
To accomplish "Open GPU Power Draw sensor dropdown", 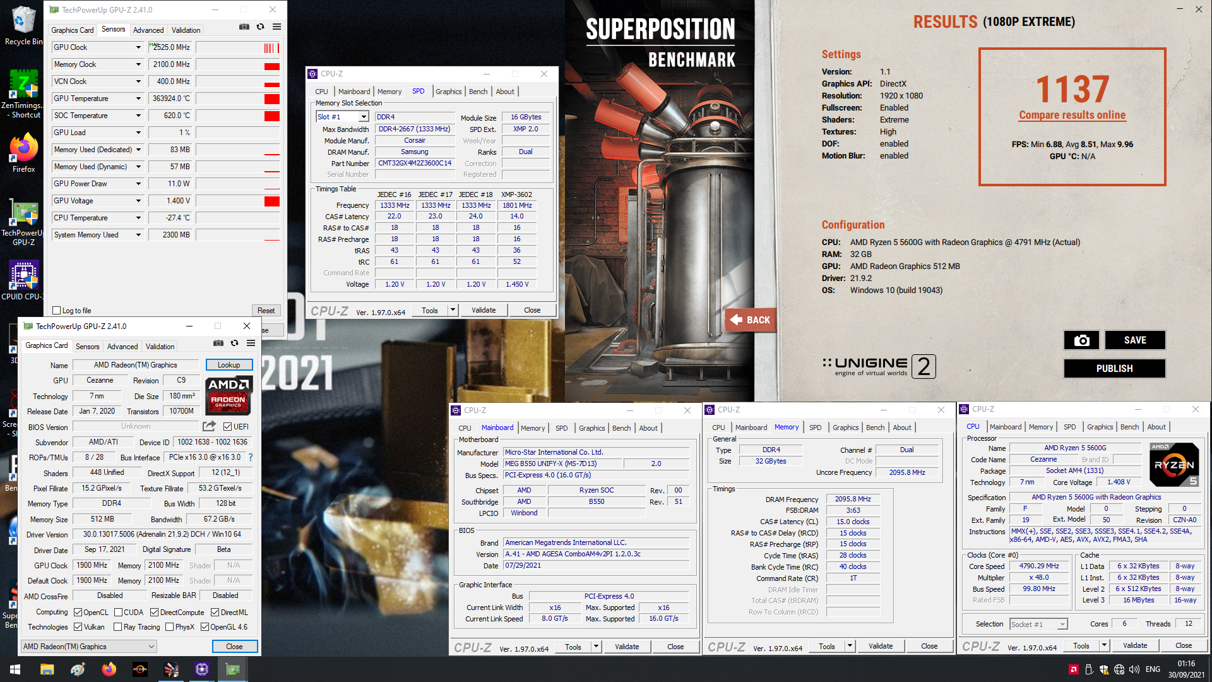I will coord(138,184).
